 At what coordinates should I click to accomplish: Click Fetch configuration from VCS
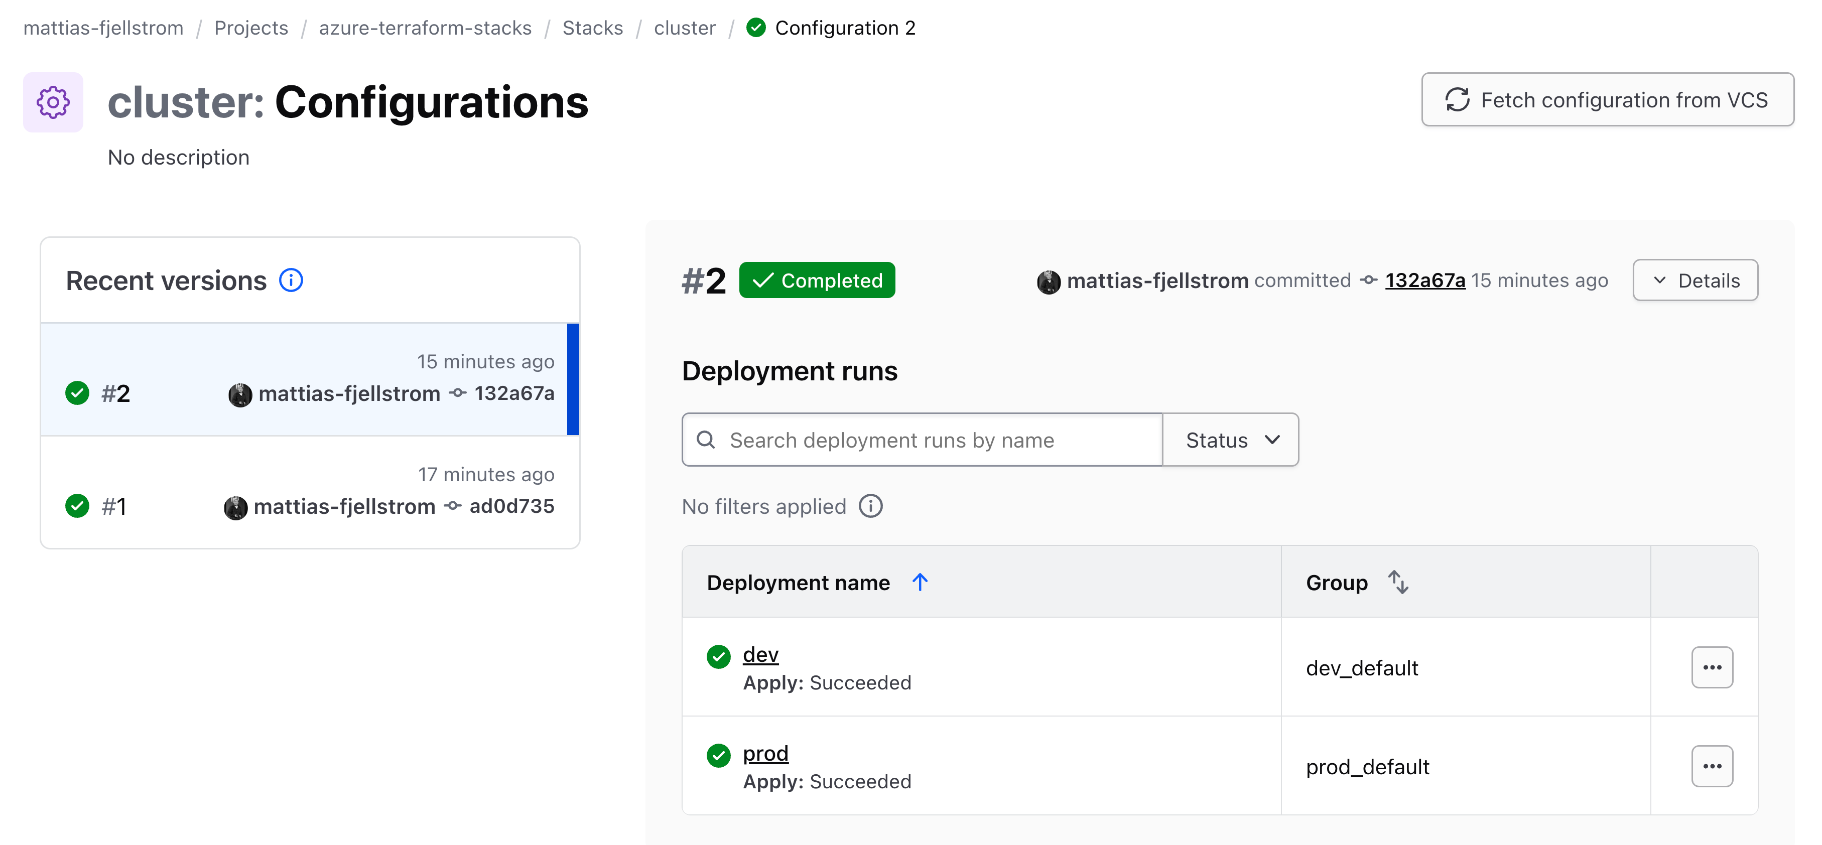pyautogui.click(x=1607, y=100)
